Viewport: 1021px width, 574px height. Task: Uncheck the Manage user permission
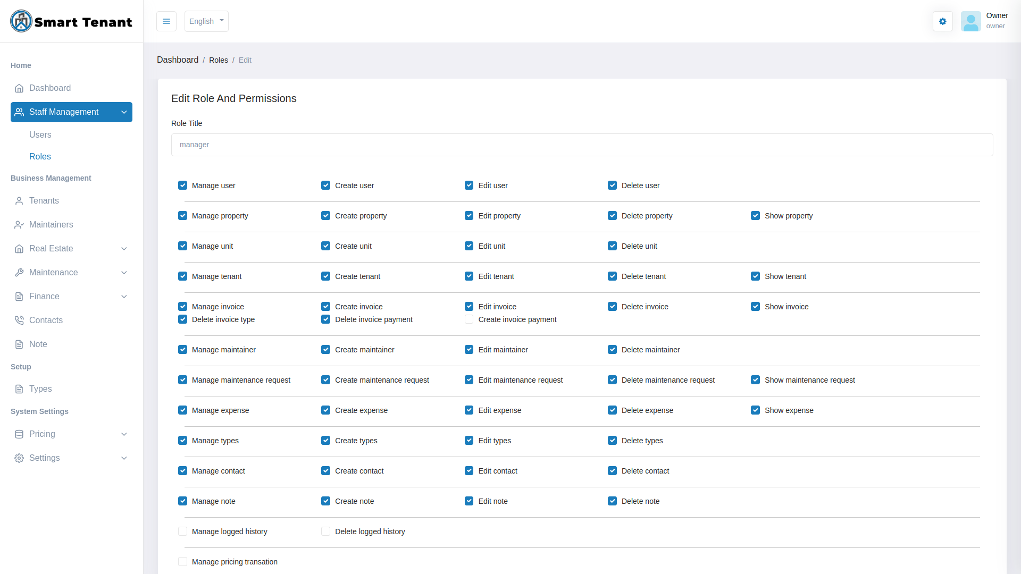182,185
